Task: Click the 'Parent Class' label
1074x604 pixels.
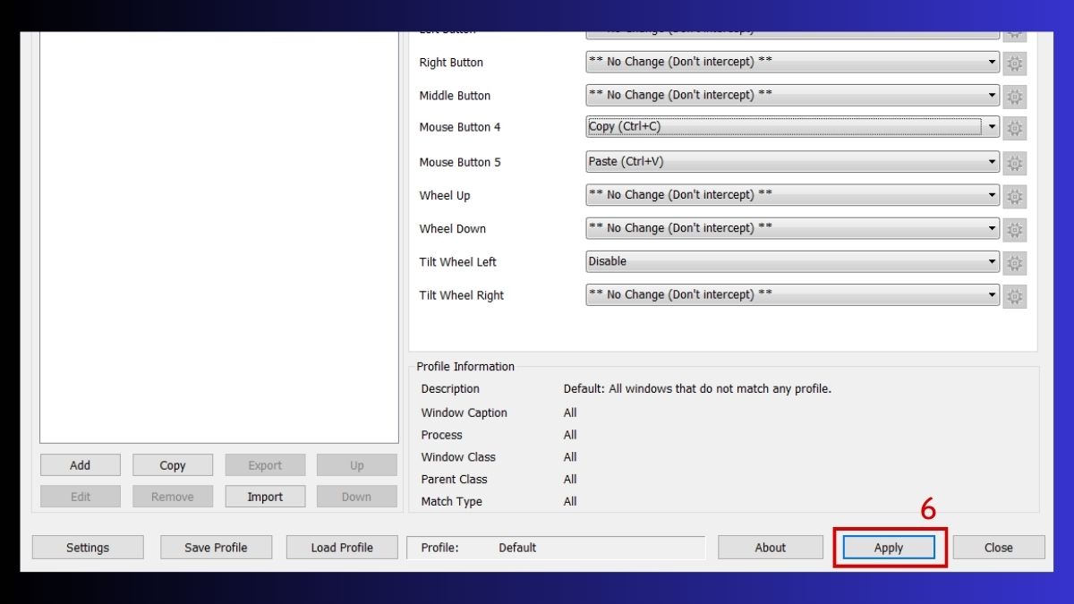Action: pos(455,480)
